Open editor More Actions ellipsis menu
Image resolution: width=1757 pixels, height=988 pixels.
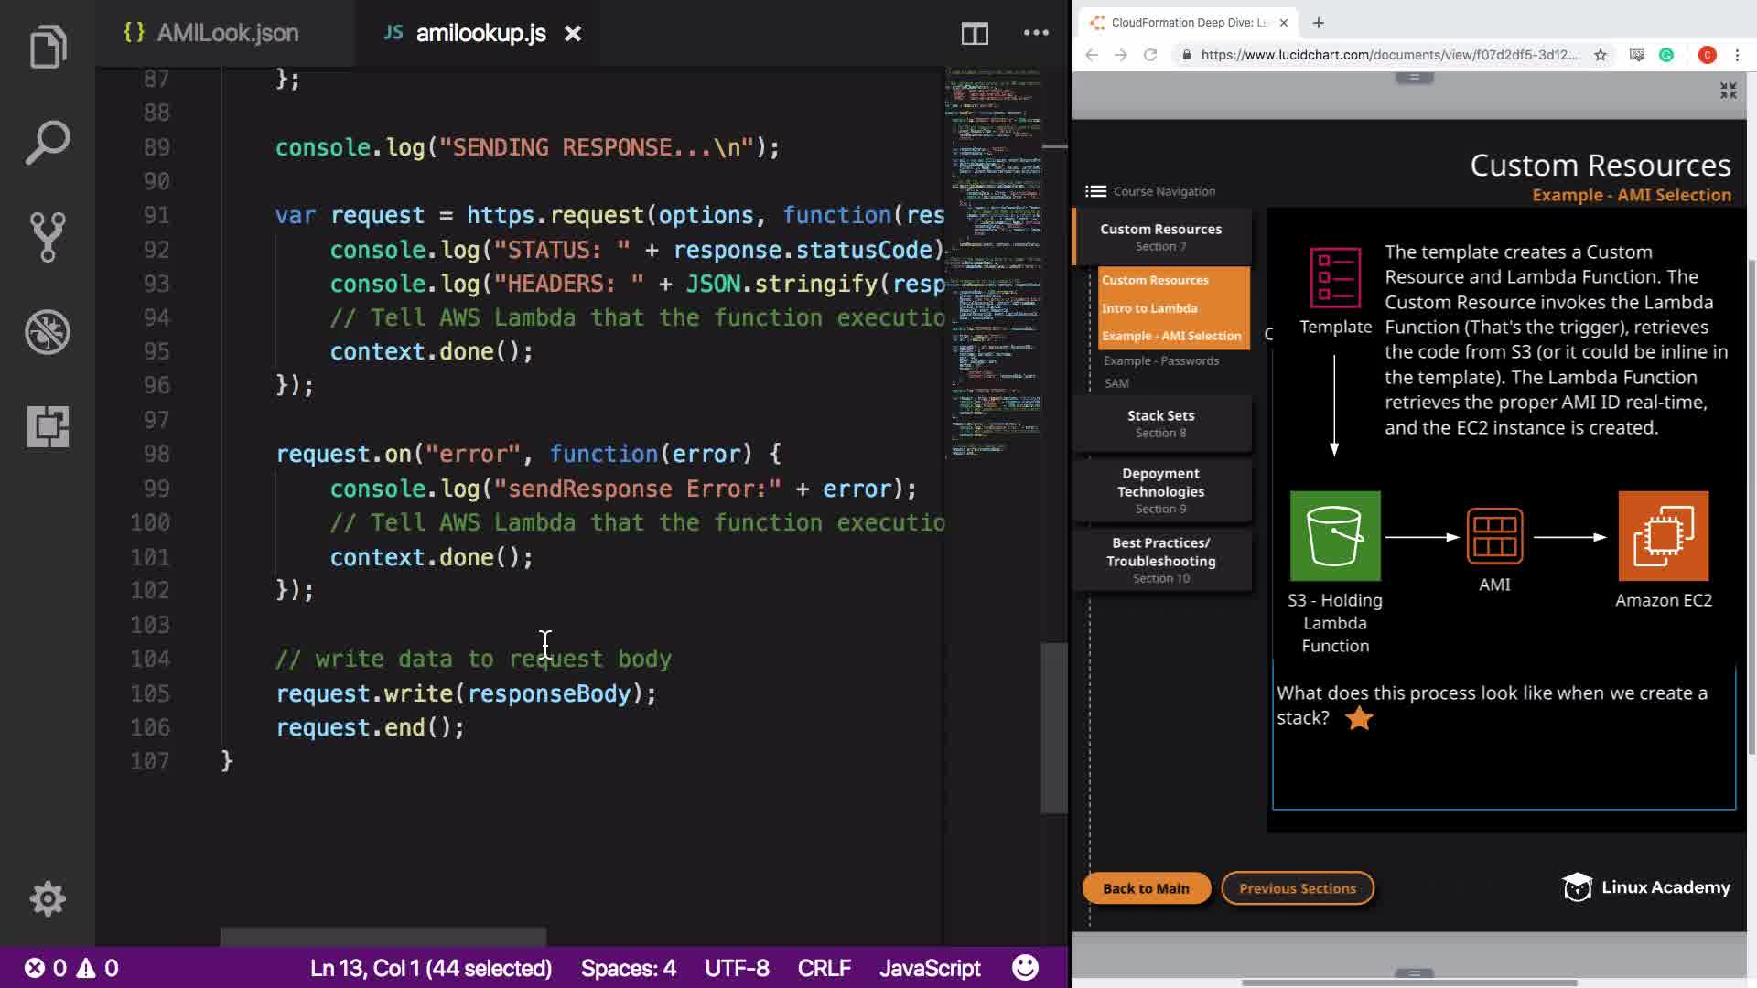[1036, 33]
